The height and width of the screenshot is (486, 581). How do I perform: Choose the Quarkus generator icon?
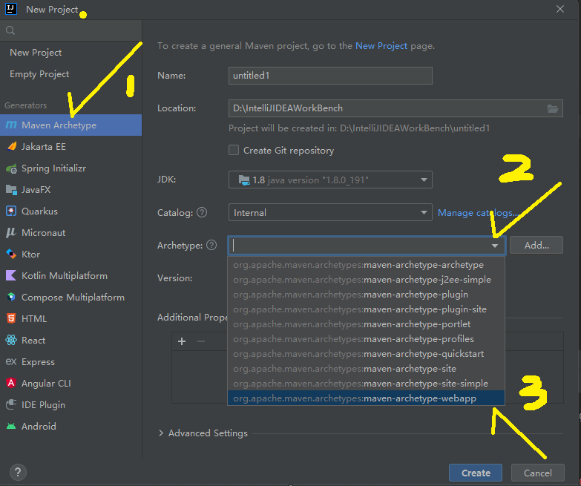11,211
